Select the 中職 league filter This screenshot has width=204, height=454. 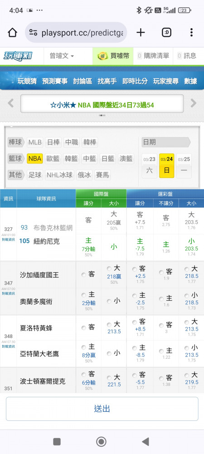click(71, 143)
